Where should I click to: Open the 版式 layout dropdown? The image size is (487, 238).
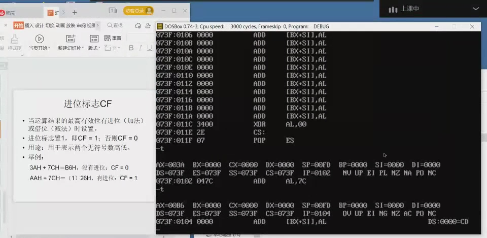tap(99, 48)
